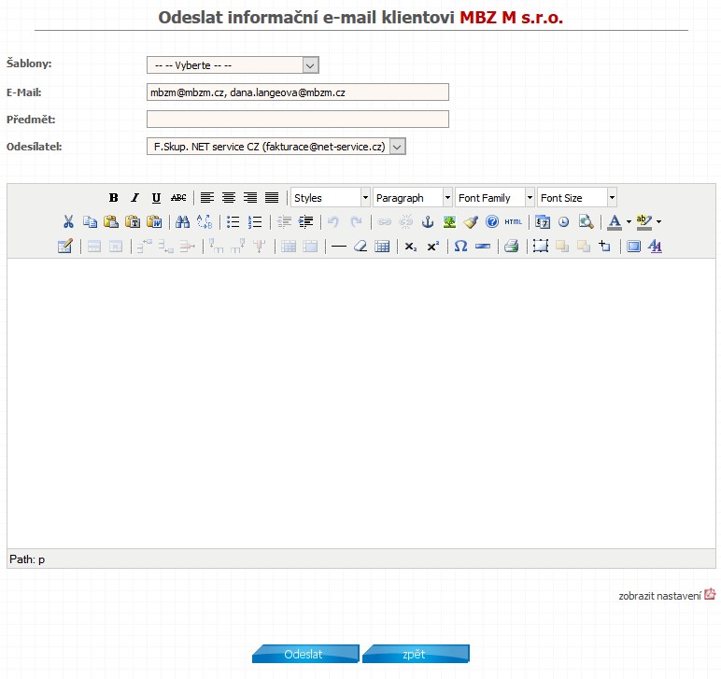Click the Undo arrow
The height and width of the screenshot is (679, 721).
(333, 222)
